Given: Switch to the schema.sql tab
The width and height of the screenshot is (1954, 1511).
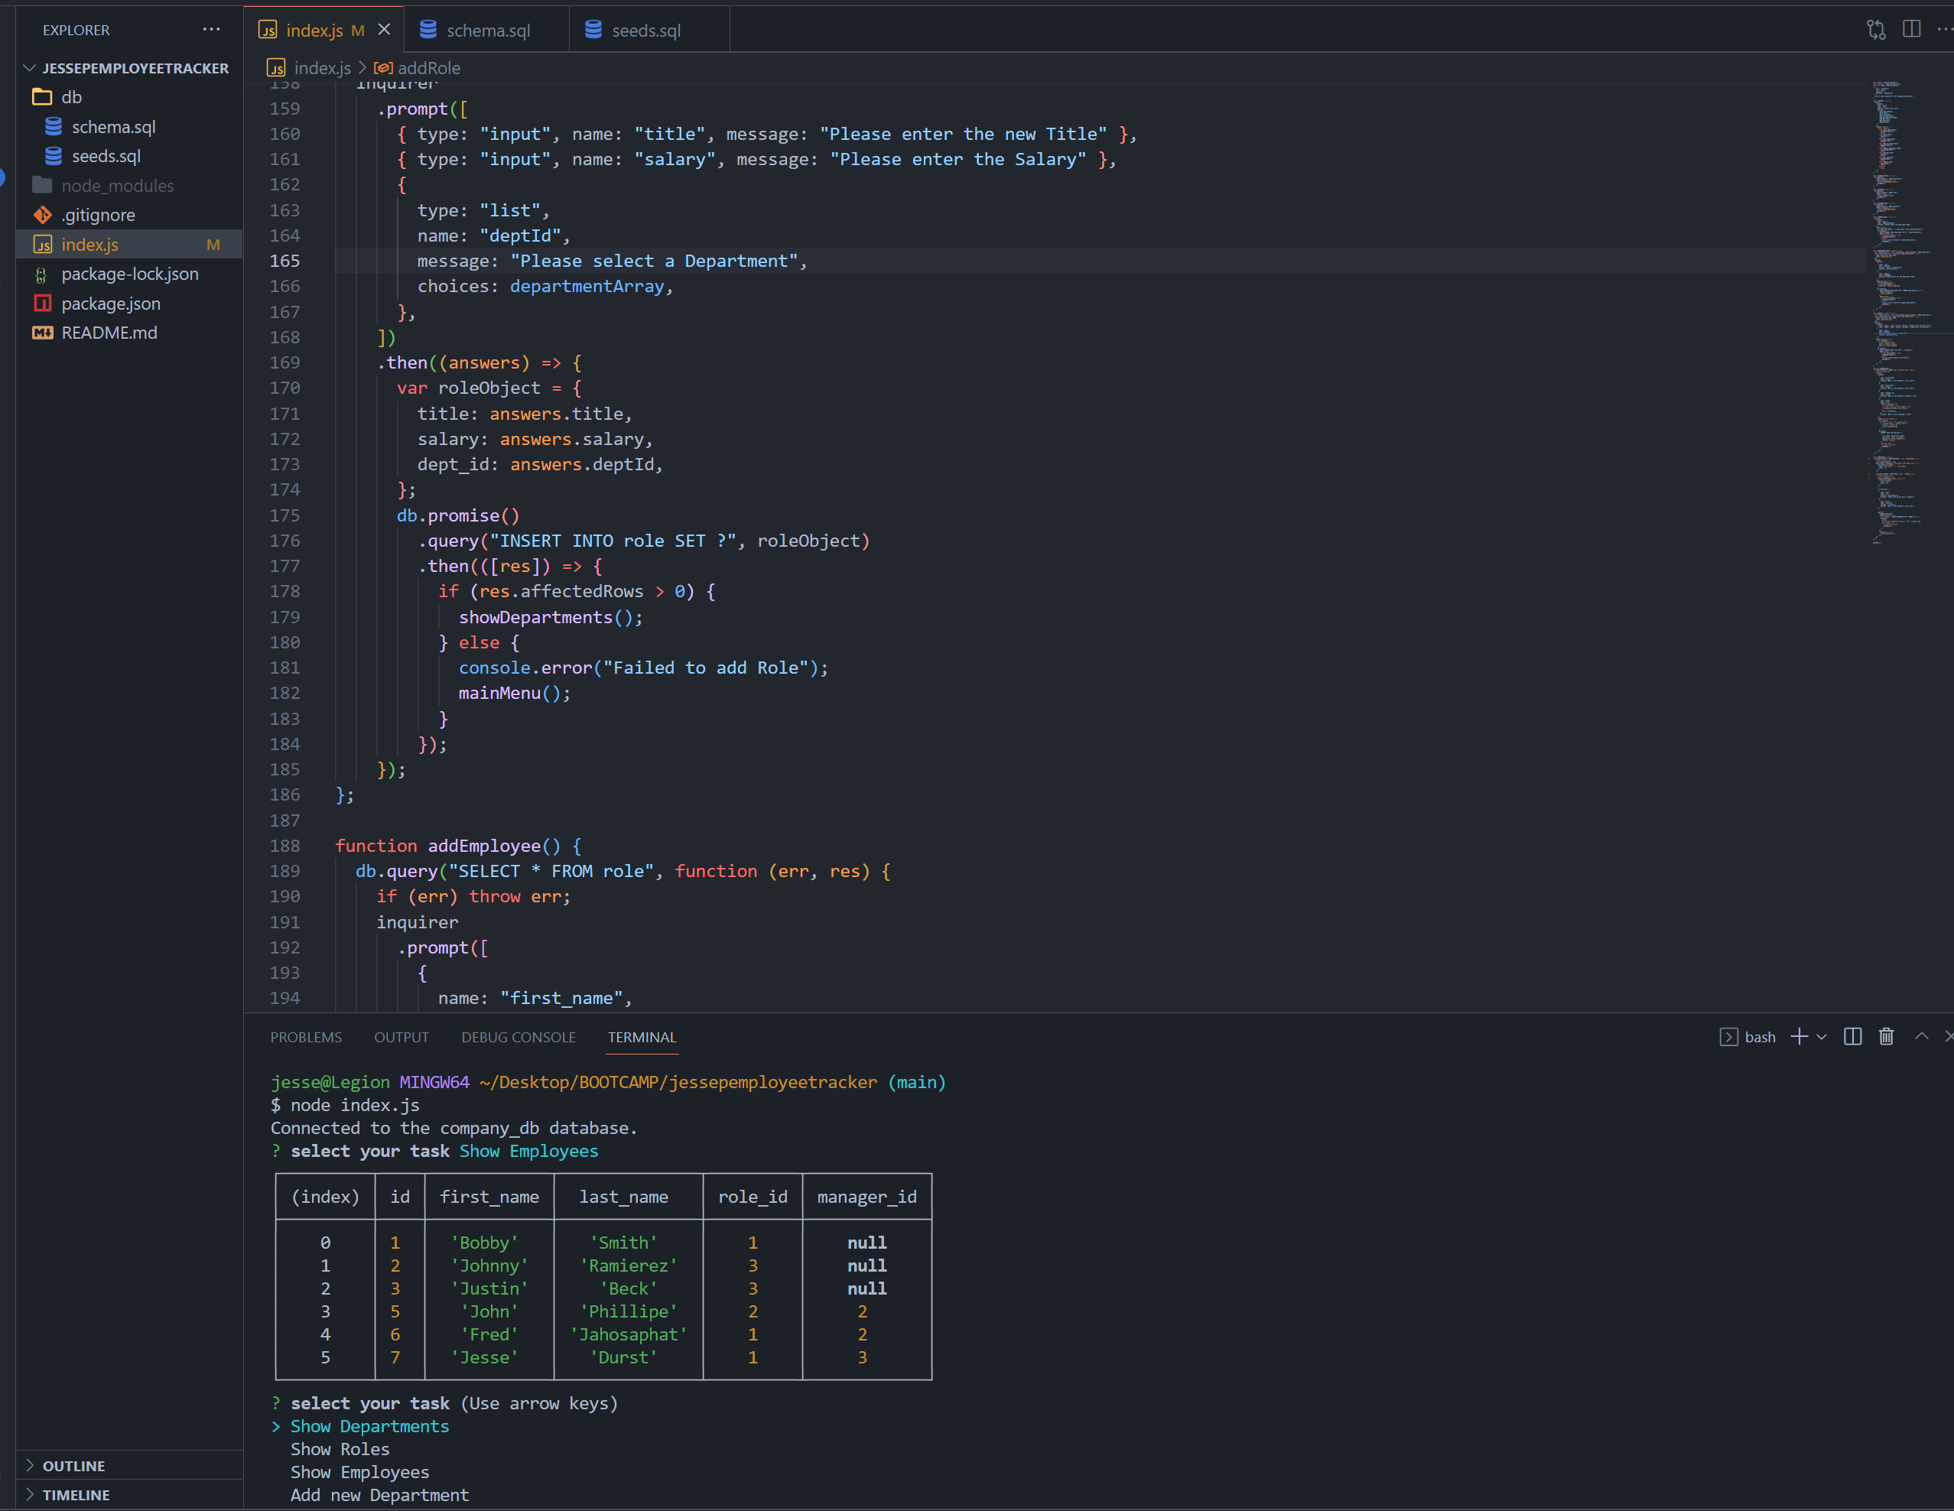Looking at the screenshot, I should pyautogui.click(x=488, y=30).
